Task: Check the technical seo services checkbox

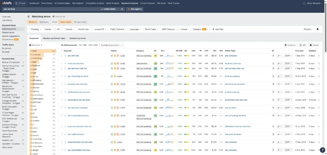Action: click(x=62, y=84)
